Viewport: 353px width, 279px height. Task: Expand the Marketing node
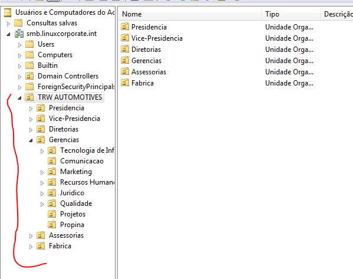[42, 172]
